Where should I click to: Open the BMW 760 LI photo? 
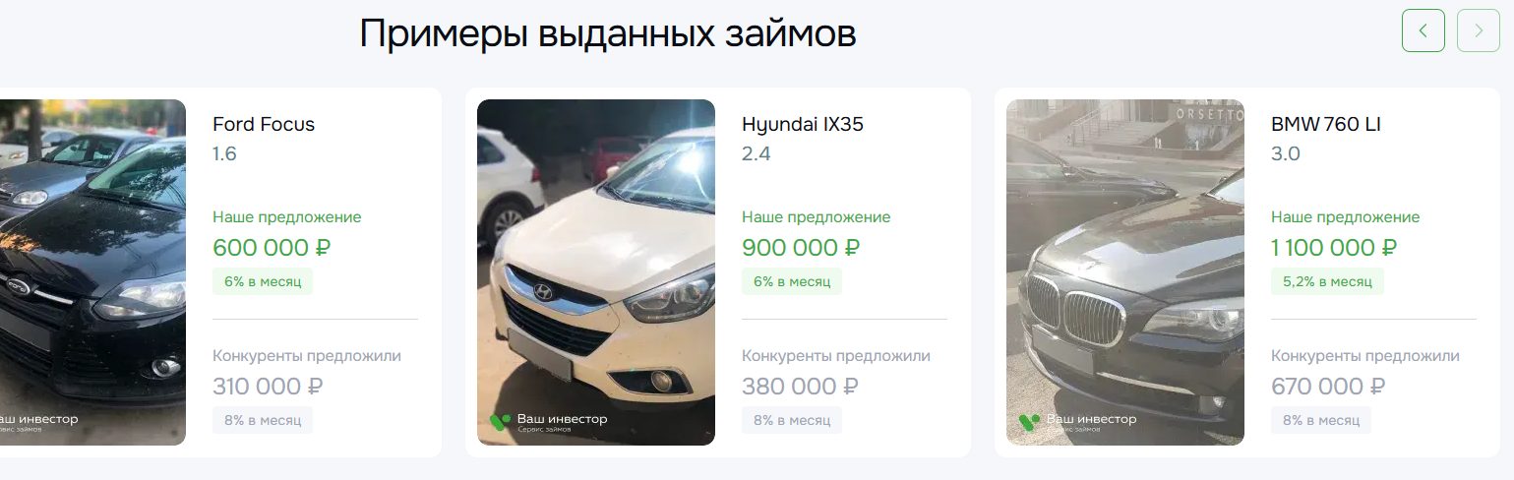pyautogui.click(x=1125, y=272)
